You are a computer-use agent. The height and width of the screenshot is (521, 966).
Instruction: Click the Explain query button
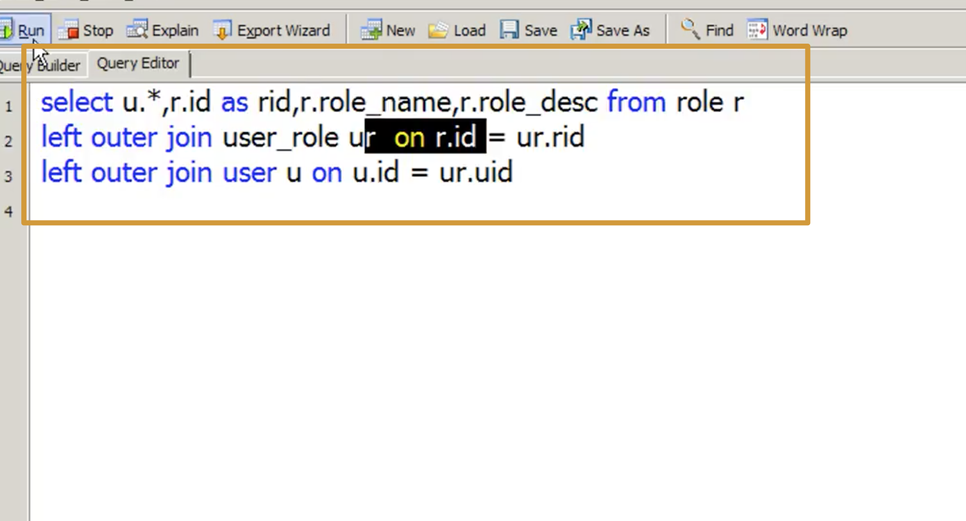click(163, 30)
